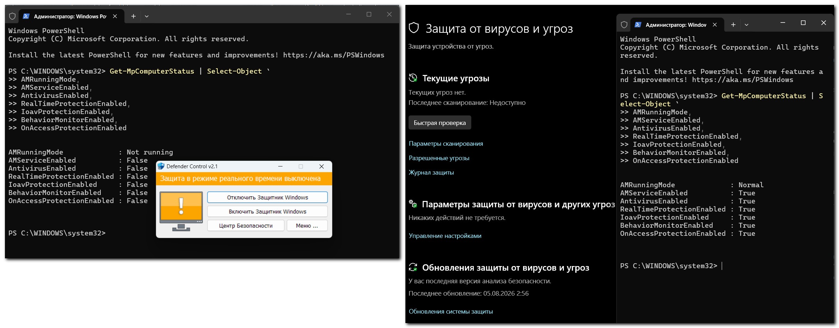
Task: Click the orange warning monitor image in Defender Control
Action: 181,211
